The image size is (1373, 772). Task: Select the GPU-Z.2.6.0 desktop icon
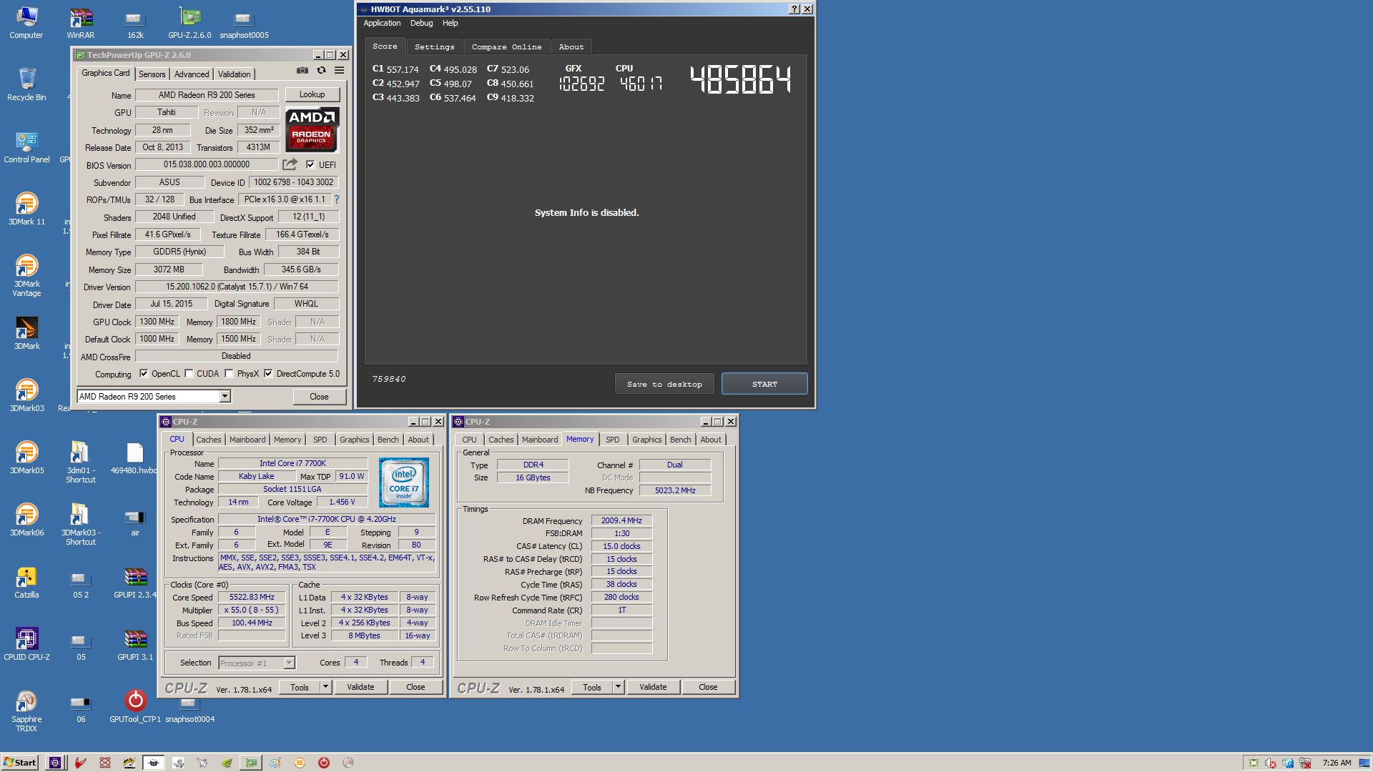click(x=190, y=23)
